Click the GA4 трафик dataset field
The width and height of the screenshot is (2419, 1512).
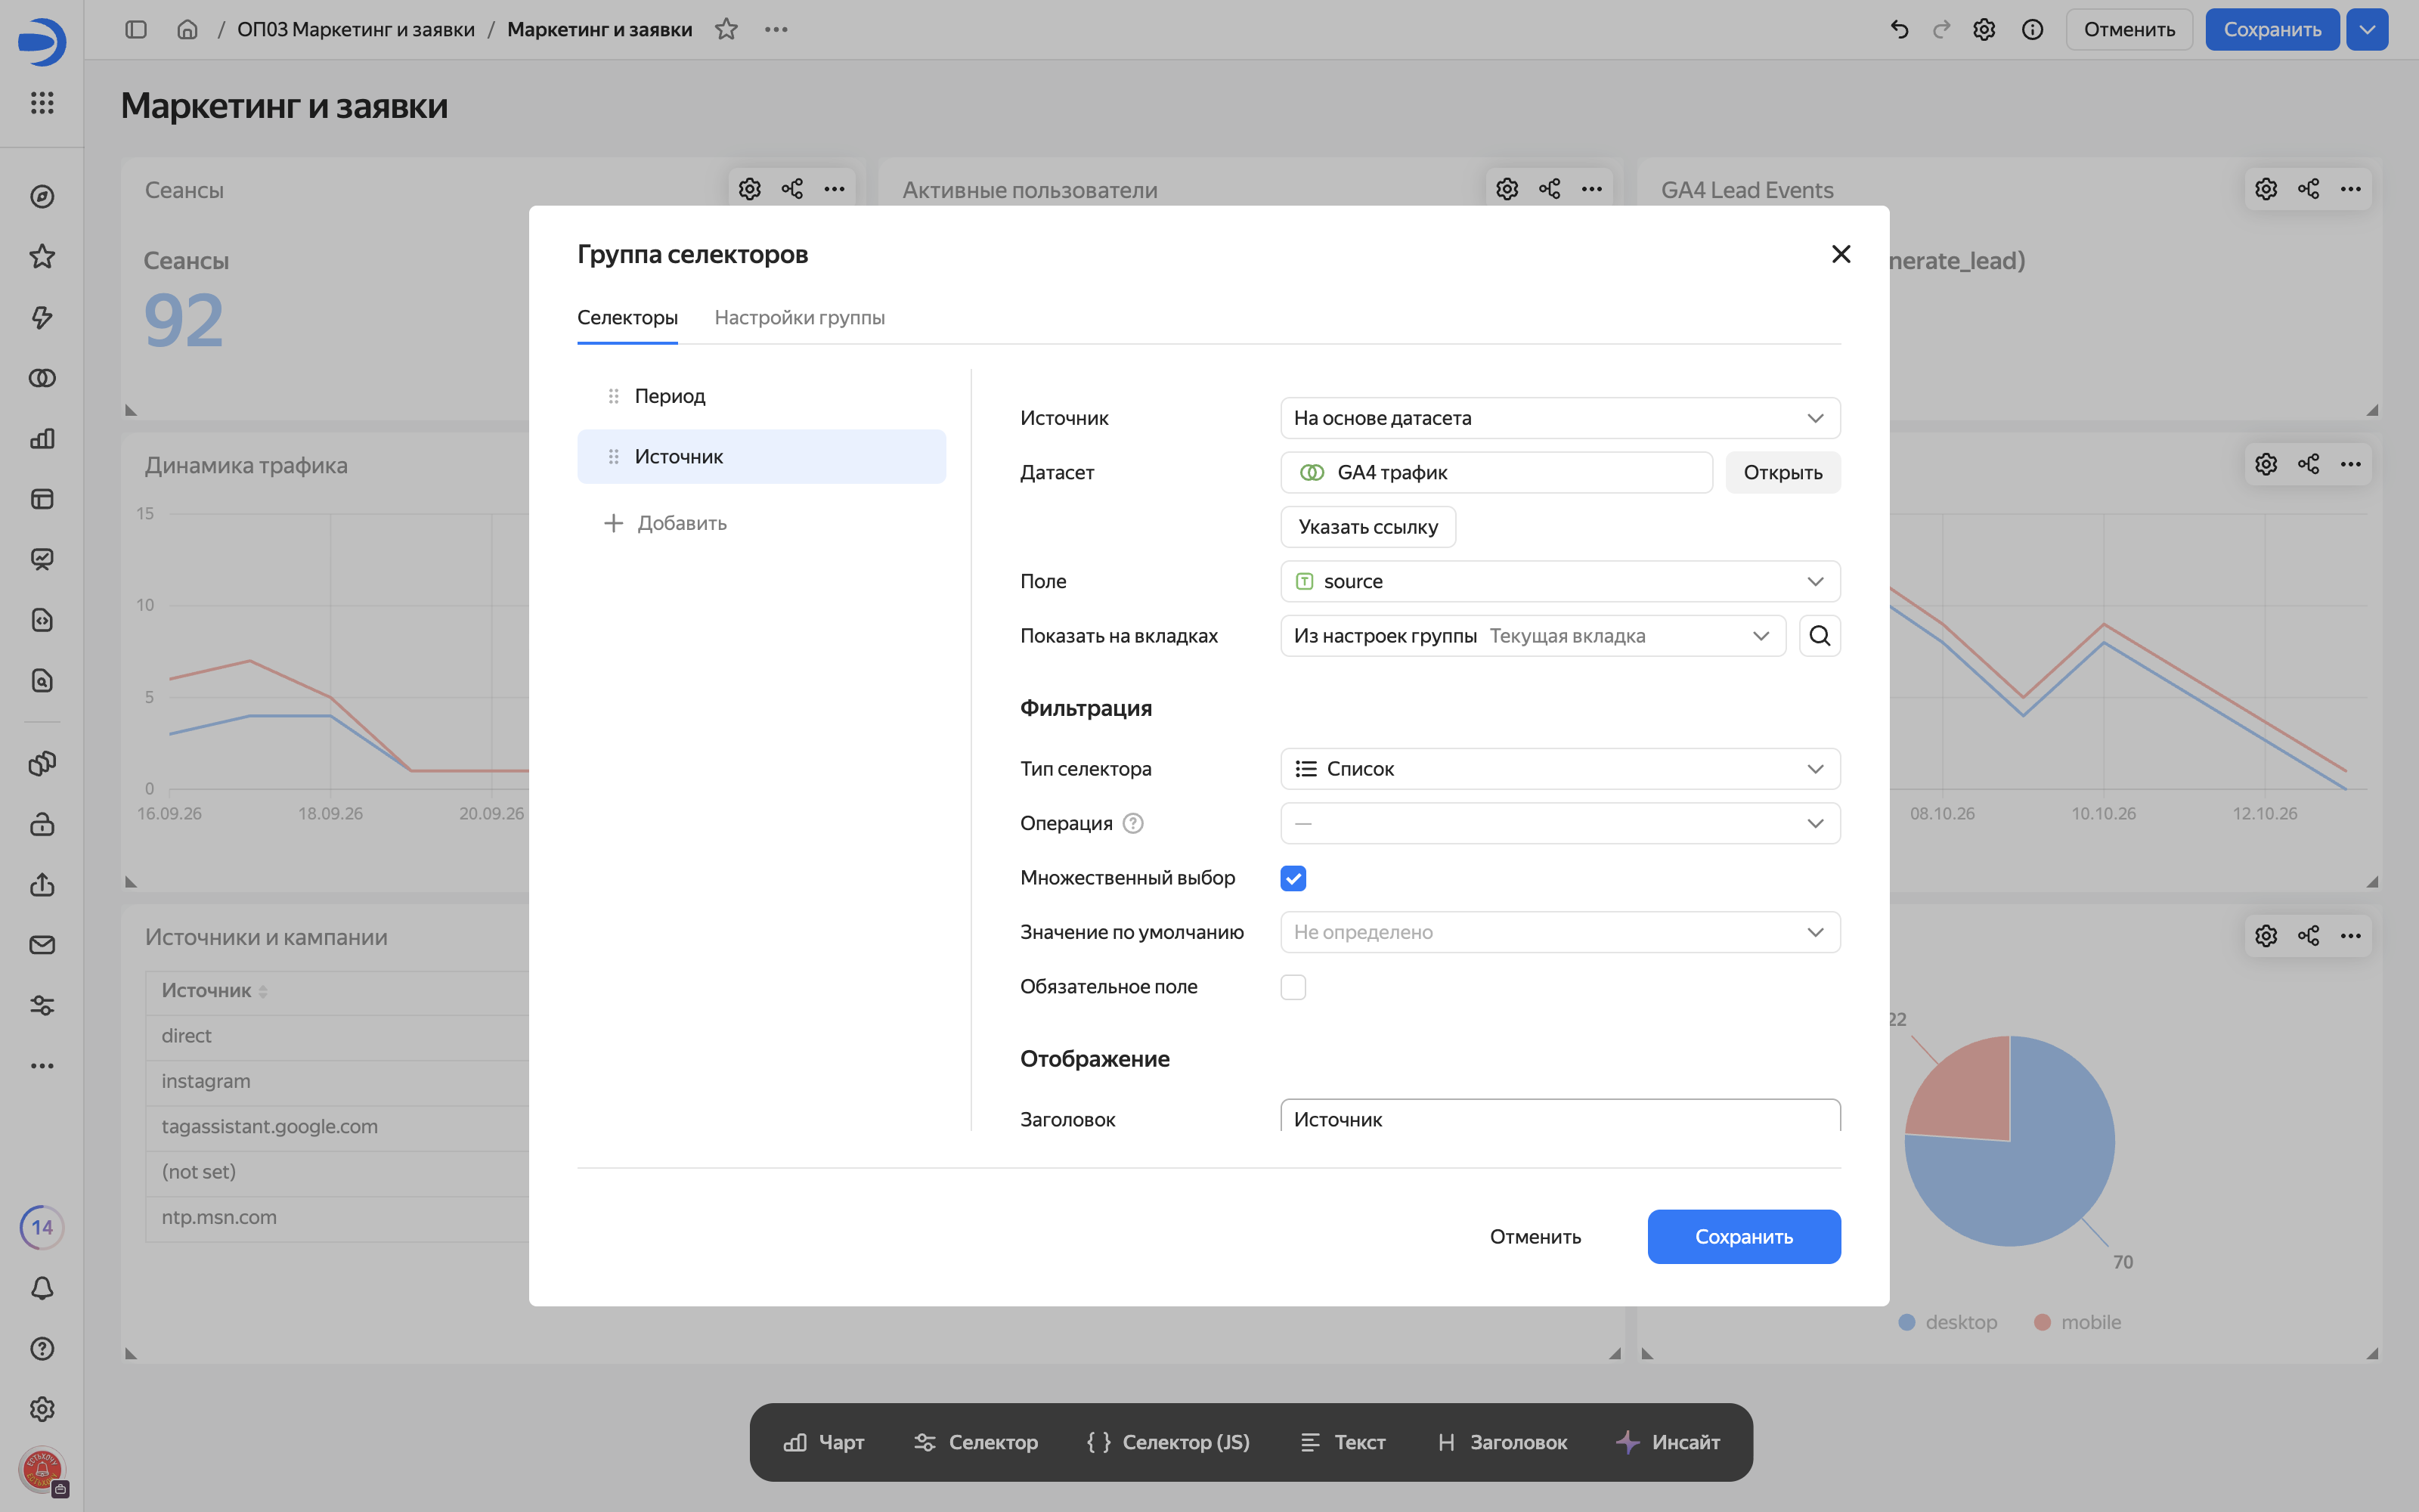click(1497, 472)
